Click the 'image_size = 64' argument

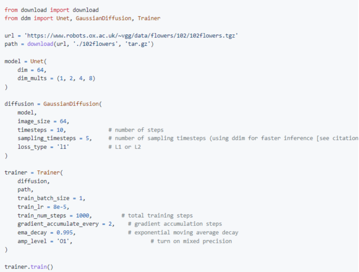click(43, 121)
